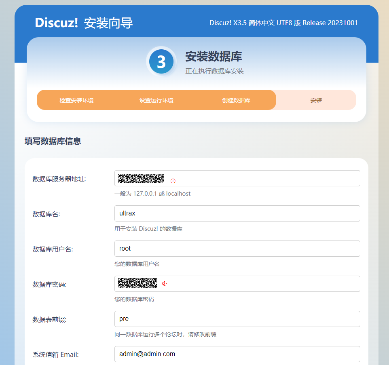
Task: Click the 设置运行环境 step
Action: point(156,100)
